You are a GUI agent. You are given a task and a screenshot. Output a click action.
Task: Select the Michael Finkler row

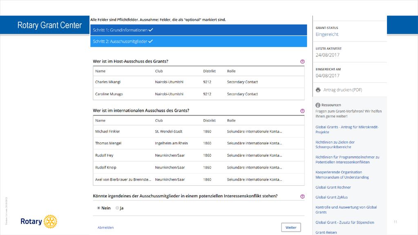pos(199,131)
